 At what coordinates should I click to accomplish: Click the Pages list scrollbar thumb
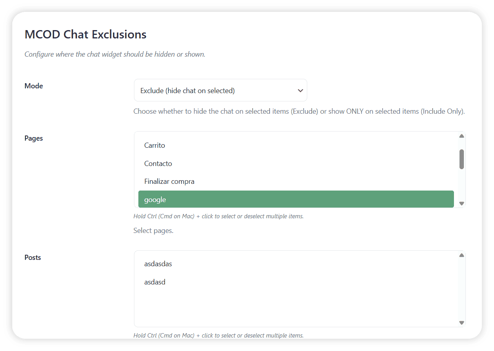[461, 159]
